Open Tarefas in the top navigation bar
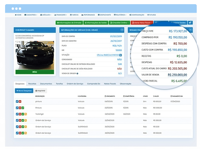200x149 pixels. click(74, 15)
